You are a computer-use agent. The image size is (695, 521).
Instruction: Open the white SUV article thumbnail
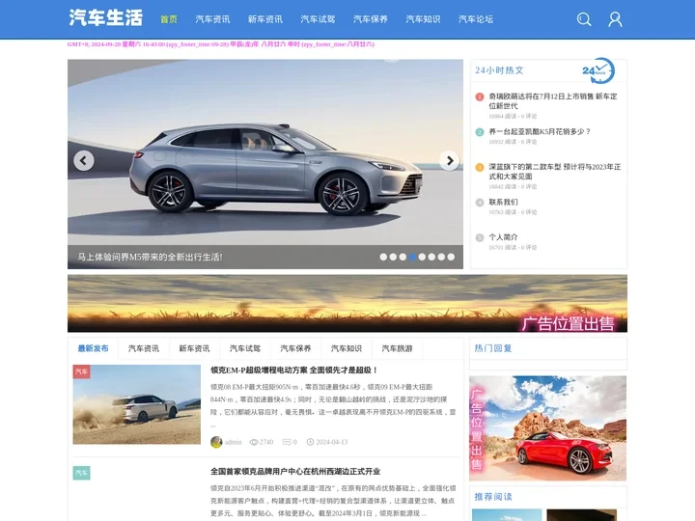tap(136, 404)
